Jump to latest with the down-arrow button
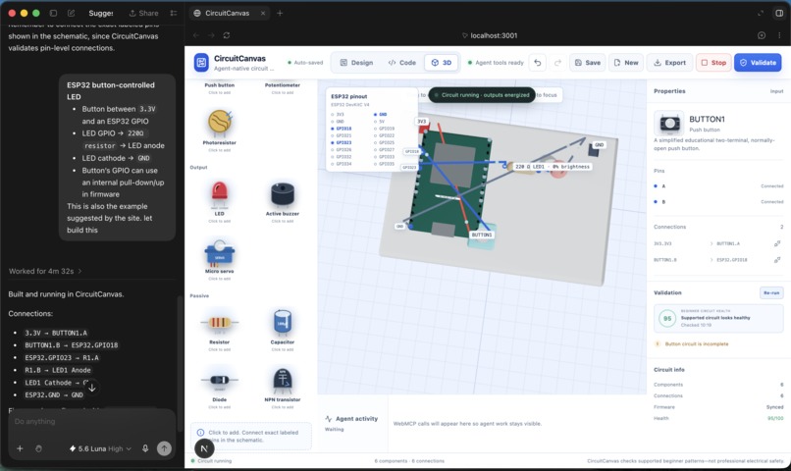This screenshot has width=791, height=471. pyautogui.click(x=92, y=388)
